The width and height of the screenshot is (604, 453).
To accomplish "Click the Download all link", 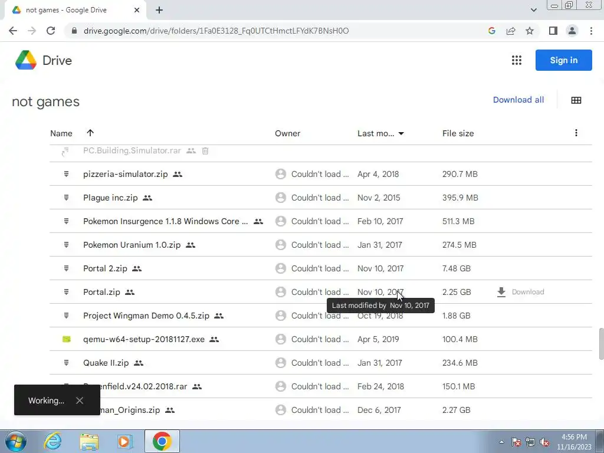I will 518,100.
